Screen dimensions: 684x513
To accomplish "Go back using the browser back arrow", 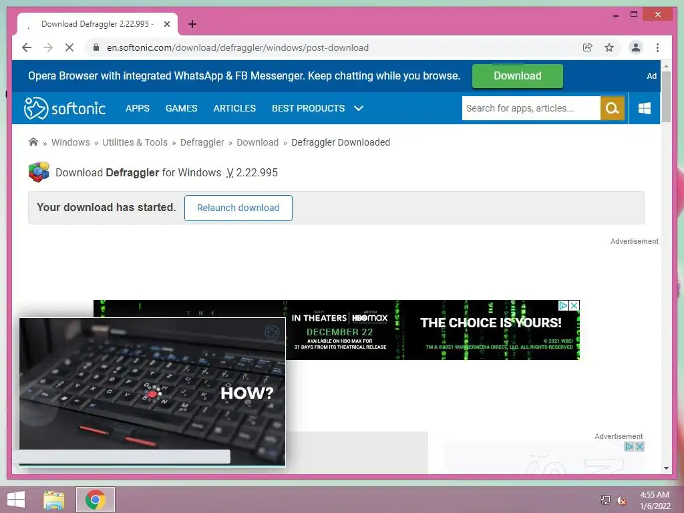I will (x=27, y=47).
